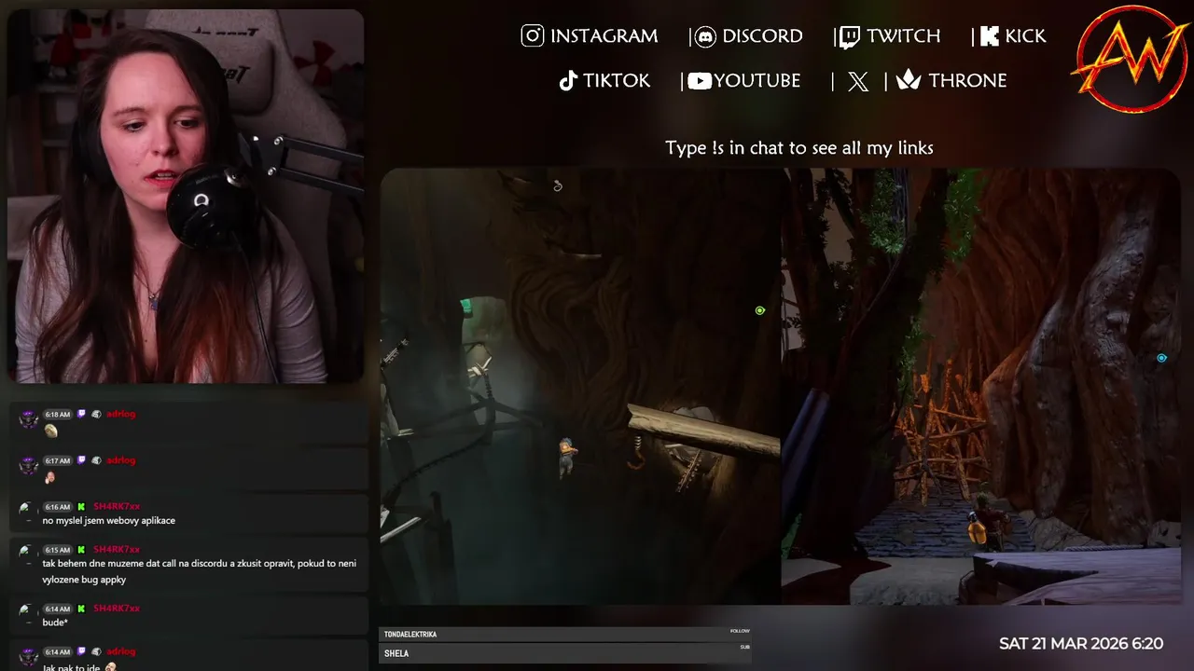
Task: Click the 6:18 AM timestamp
Action: 58,414
